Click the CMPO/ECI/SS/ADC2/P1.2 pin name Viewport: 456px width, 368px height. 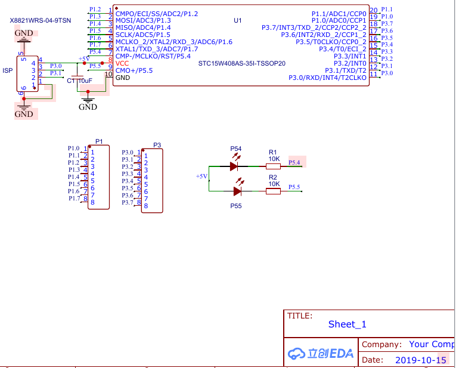coord(157,14)
